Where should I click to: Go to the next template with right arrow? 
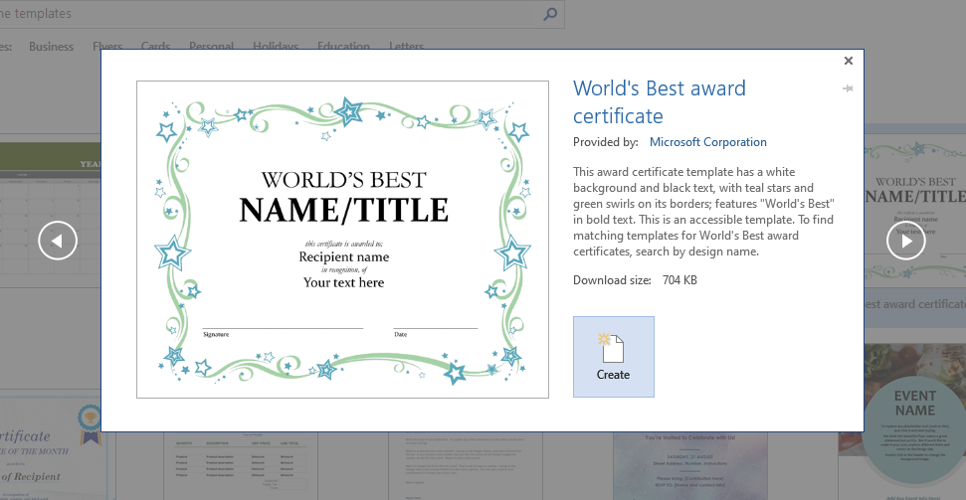(x=905, y=241)
